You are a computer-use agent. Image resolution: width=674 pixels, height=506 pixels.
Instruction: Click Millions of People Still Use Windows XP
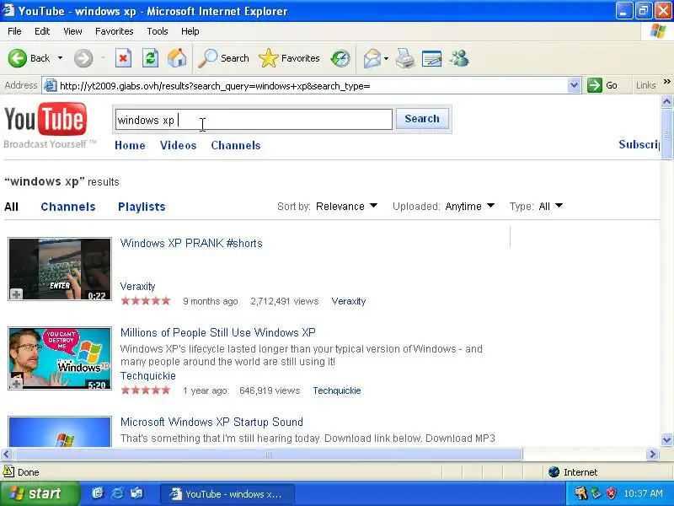click(218, 332)
